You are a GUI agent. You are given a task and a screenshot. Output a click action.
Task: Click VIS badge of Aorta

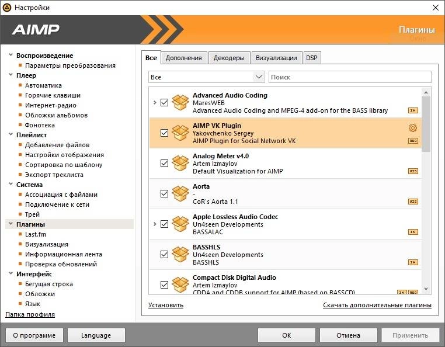[x=413, y=202]
